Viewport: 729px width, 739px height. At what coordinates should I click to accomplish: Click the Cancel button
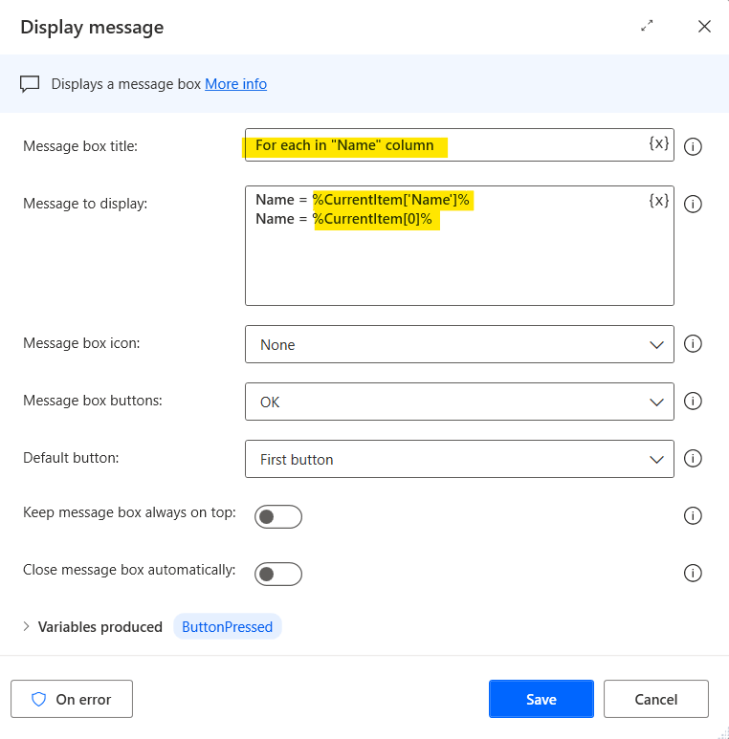click(655, 699)
